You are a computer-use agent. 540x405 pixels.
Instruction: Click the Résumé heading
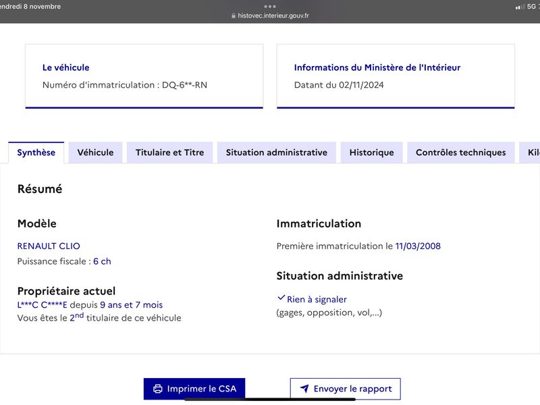point(40,189)
